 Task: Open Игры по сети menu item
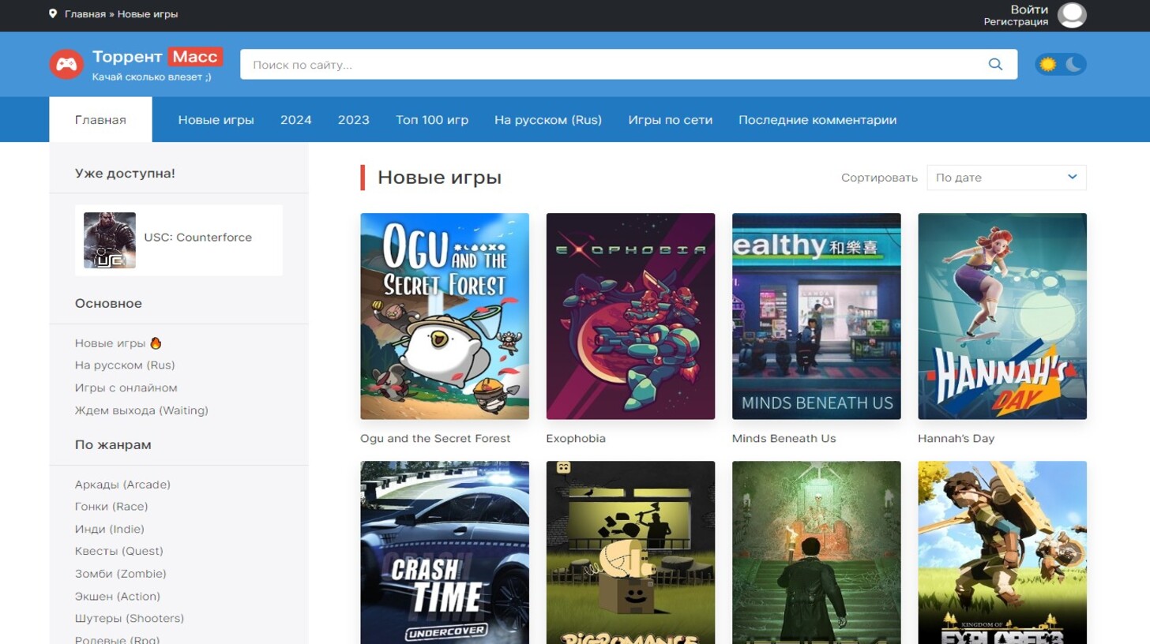click(x=670, y=120)
